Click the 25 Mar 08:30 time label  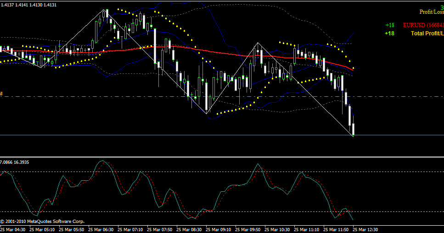coord(189,230)
